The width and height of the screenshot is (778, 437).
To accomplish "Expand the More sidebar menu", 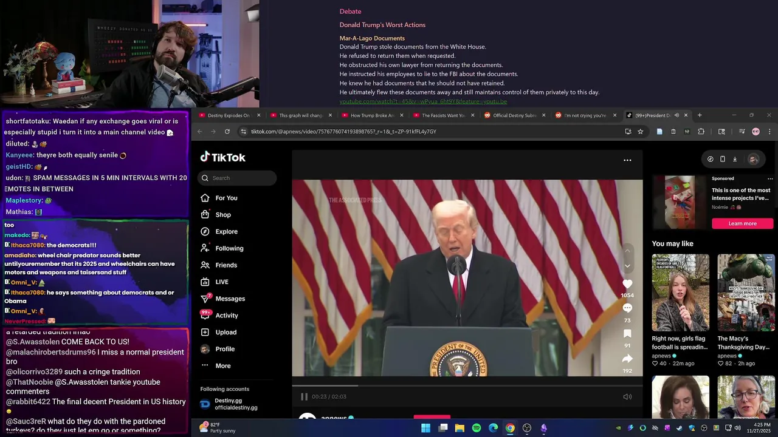I will 216,366.
